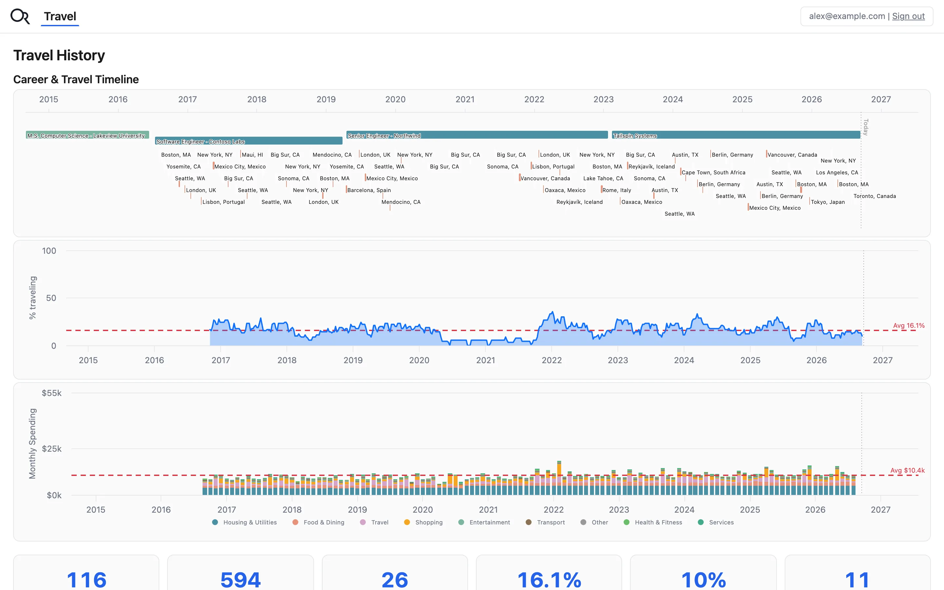Click the Rome, Italy trip label

(x=616, y=190)
